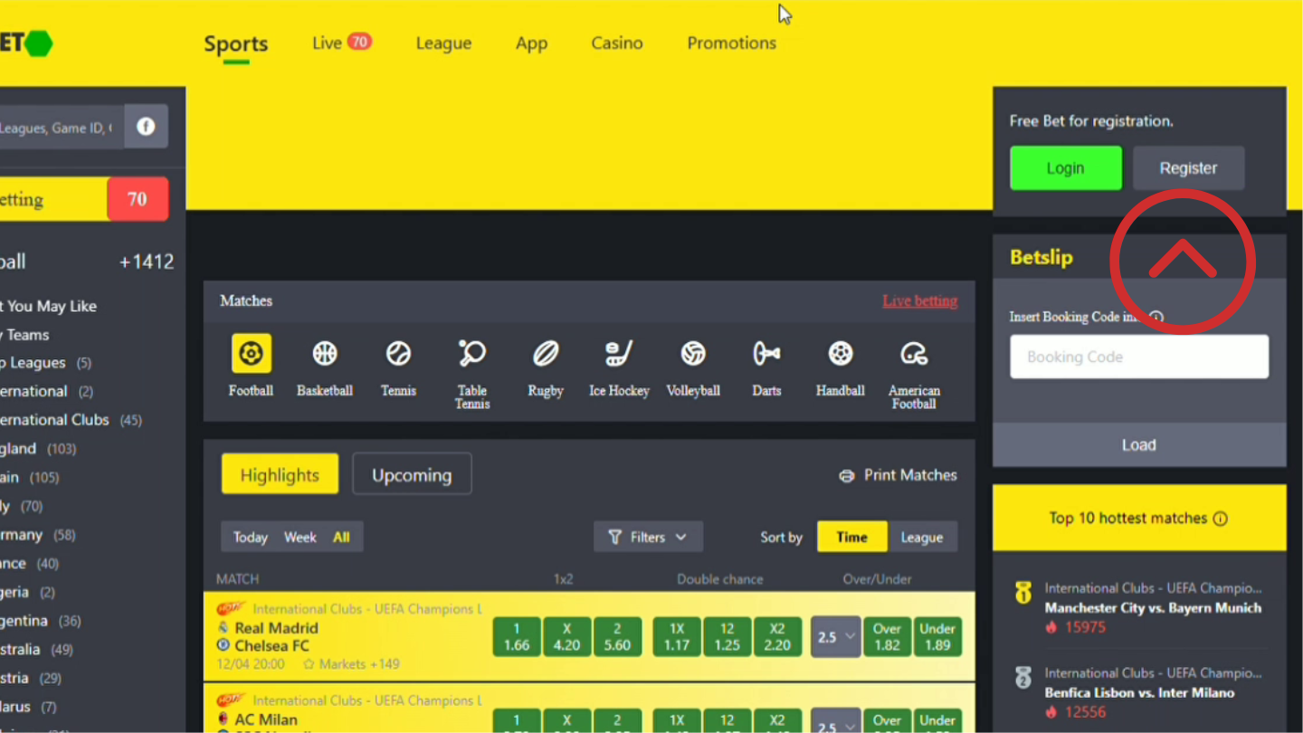1303x733 pixels.
Task: Select Over 1.82 odds
Action: click(x=887, y=637)
